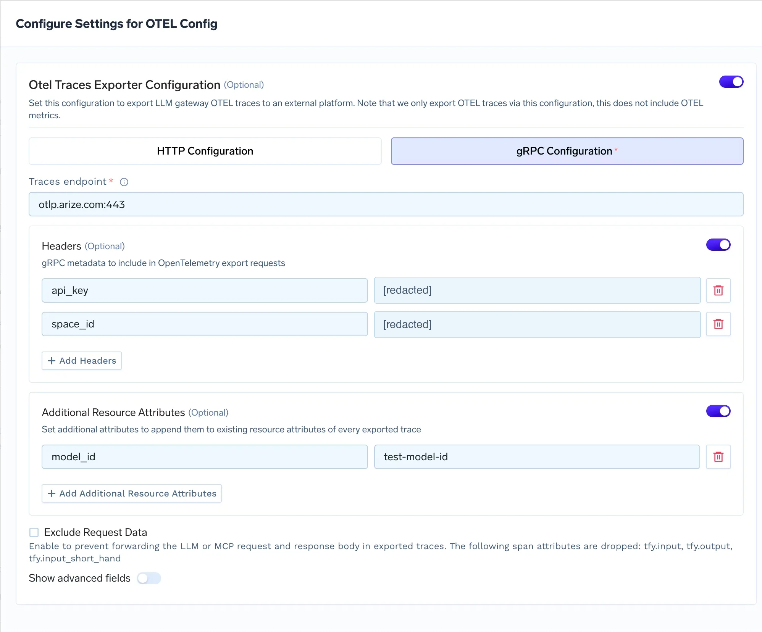Viewport: 762px width, 632px height.
Task: Disable the Headers toggle switch
Action: click(718, 245)
